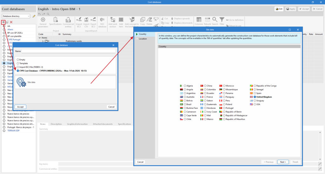The image size is (325, 174).
Task: Select Portugal country radio
Action: click(224, 108)
